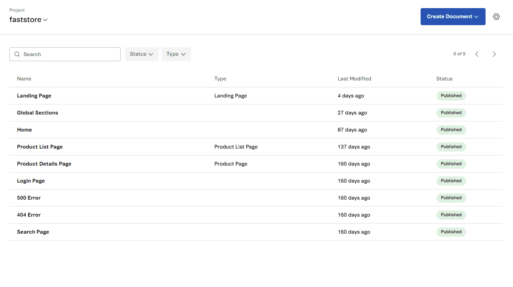Open the Home document row
The height and width of the screenshot is (287, 513).
coord(24,130)
